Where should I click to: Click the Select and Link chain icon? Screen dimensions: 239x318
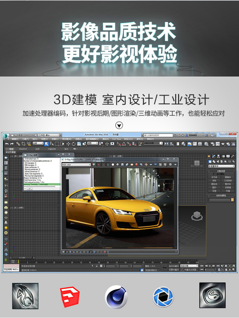(18, 143)
